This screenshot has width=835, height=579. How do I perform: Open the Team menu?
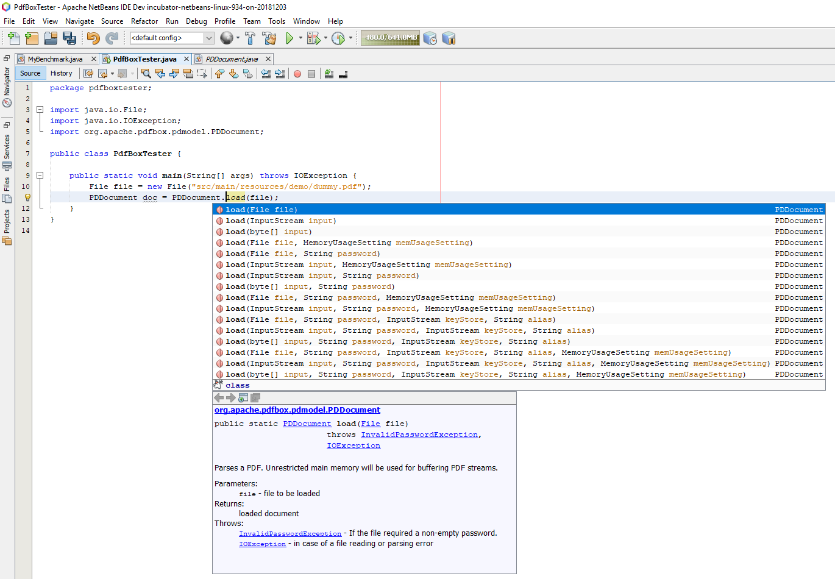pyautogui.click(x=252, y=21)
